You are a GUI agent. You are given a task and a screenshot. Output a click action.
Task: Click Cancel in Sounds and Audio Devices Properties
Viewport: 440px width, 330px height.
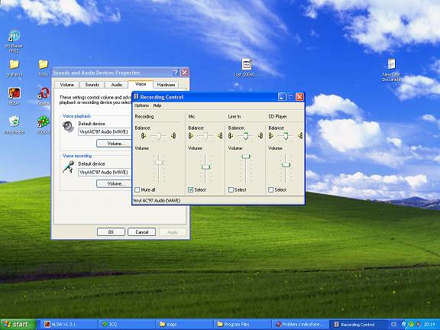[x=142, y=232]
